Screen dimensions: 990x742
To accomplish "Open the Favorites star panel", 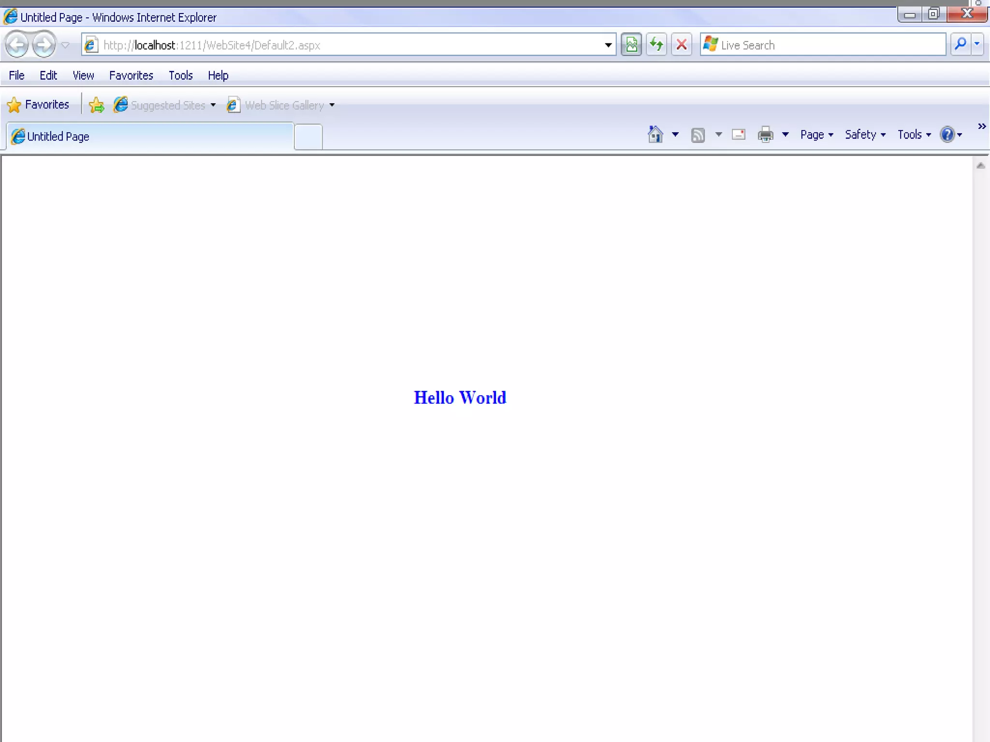I will tap(38, 105).
